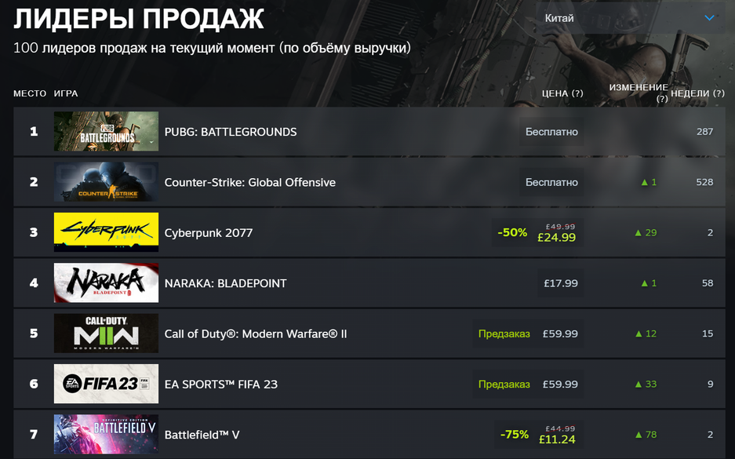Open Counter-Strike: Global Offensive thumbnail

coord(106,182)
